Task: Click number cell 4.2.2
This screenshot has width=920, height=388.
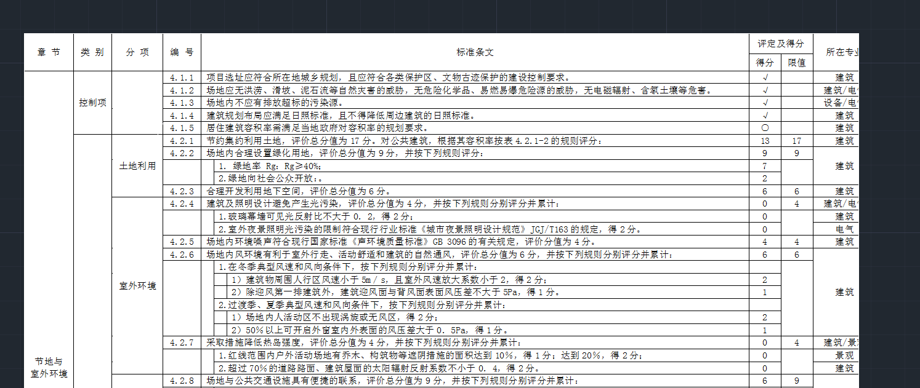Action: tap(182, 153)
